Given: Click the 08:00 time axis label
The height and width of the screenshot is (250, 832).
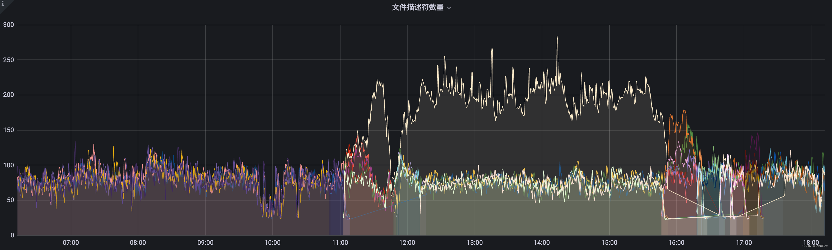Looking at the screenshot, I should [x=138, y=243].
